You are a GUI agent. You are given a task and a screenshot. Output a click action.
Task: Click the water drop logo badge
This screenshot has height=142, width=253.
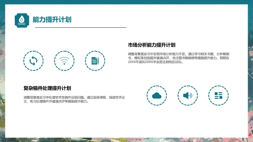click(22, 20)
